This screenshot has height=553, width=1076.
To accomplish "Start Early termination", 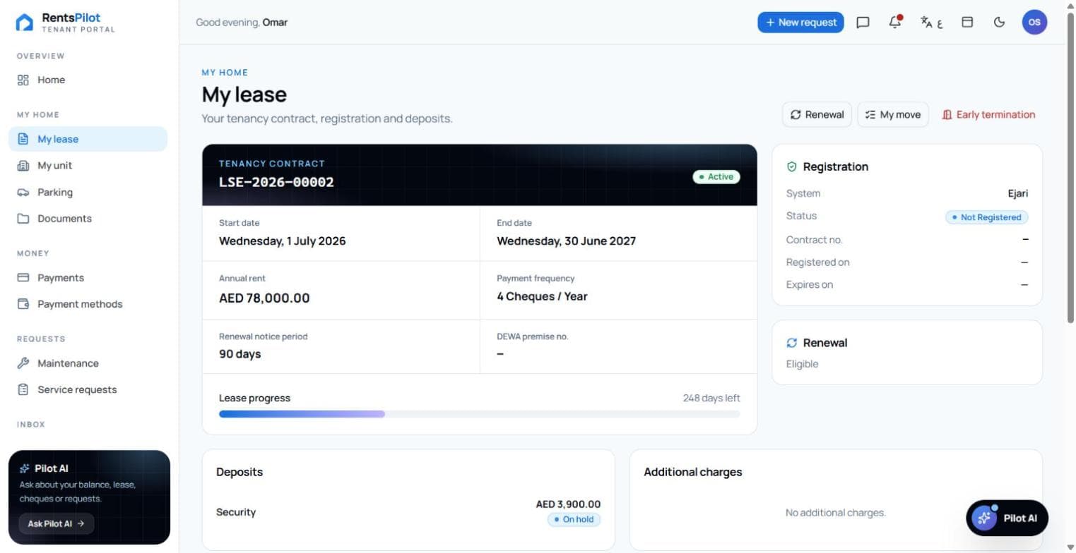I will point(988,114).
